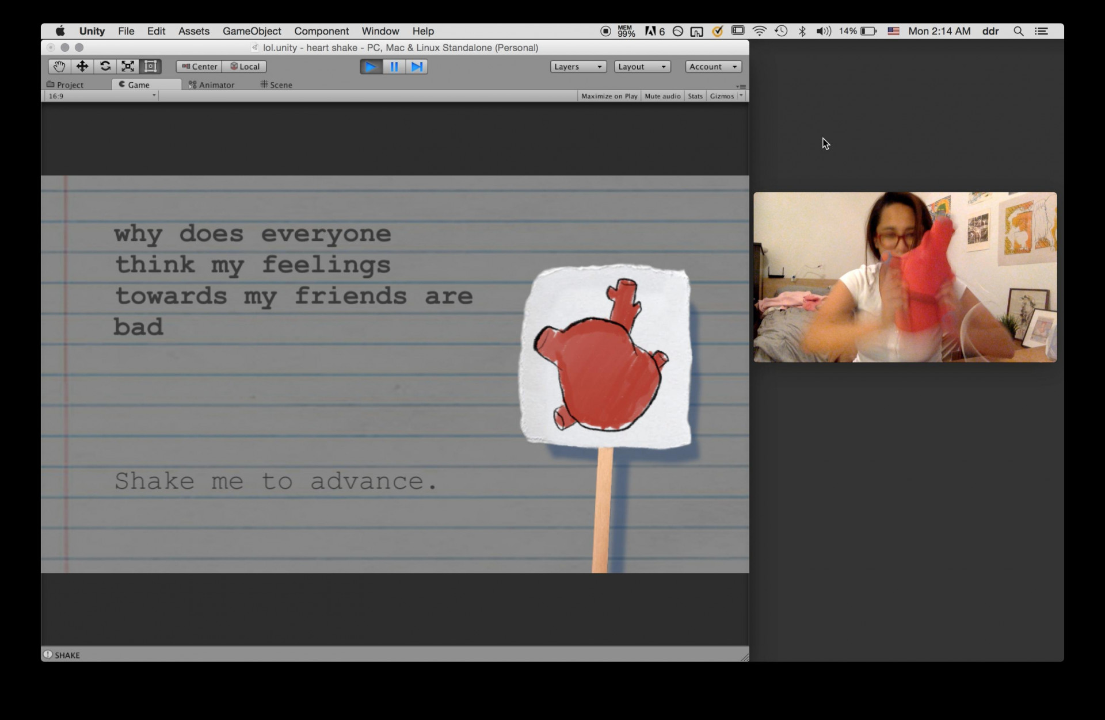
Task: Open Notification Center icon
Action: click(x=1041, y=31)
